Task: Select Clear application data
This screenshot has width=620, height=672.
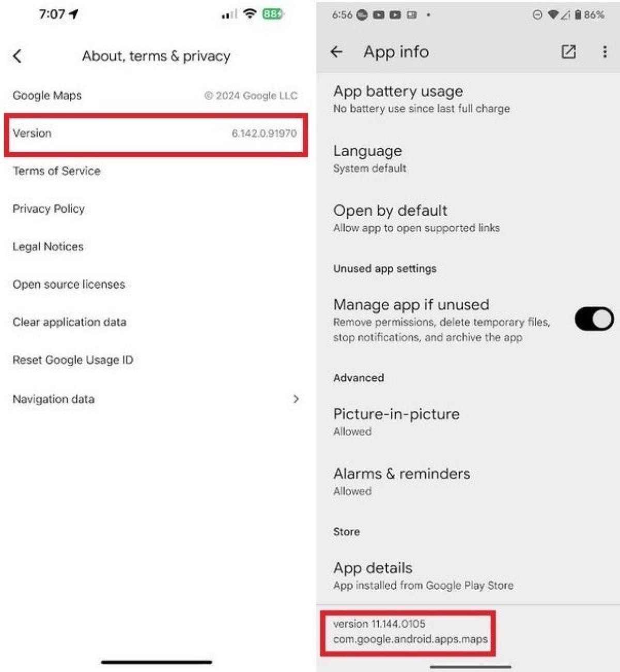Action: coord(156,322)
